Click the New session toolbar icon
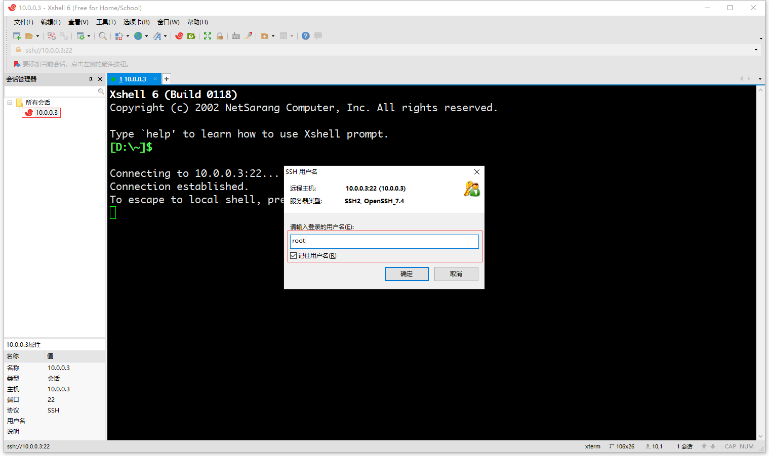769x456 pixels. coord(17,36)
